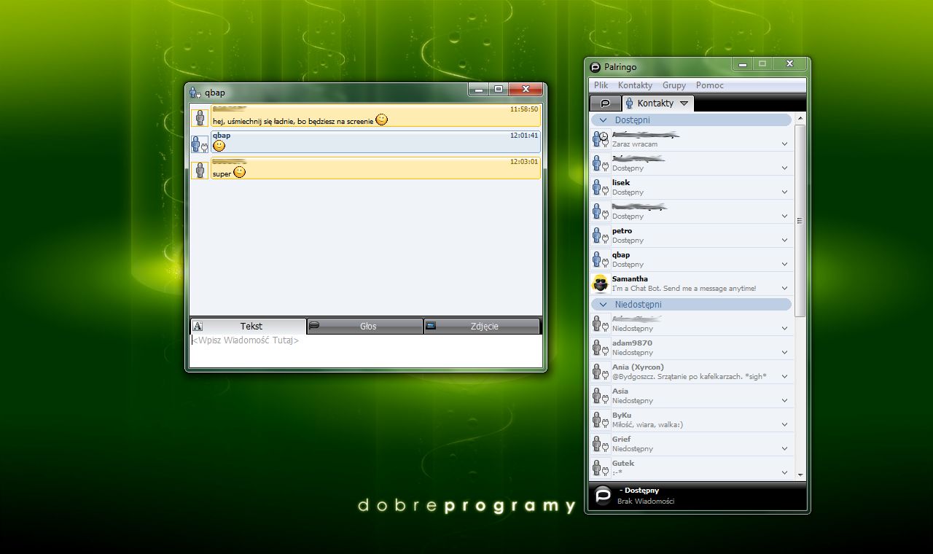Image resolution: width=933 pixels, height=554 pixels.
Task: Expand options arrow for adam9870
Action: point(784,353)
